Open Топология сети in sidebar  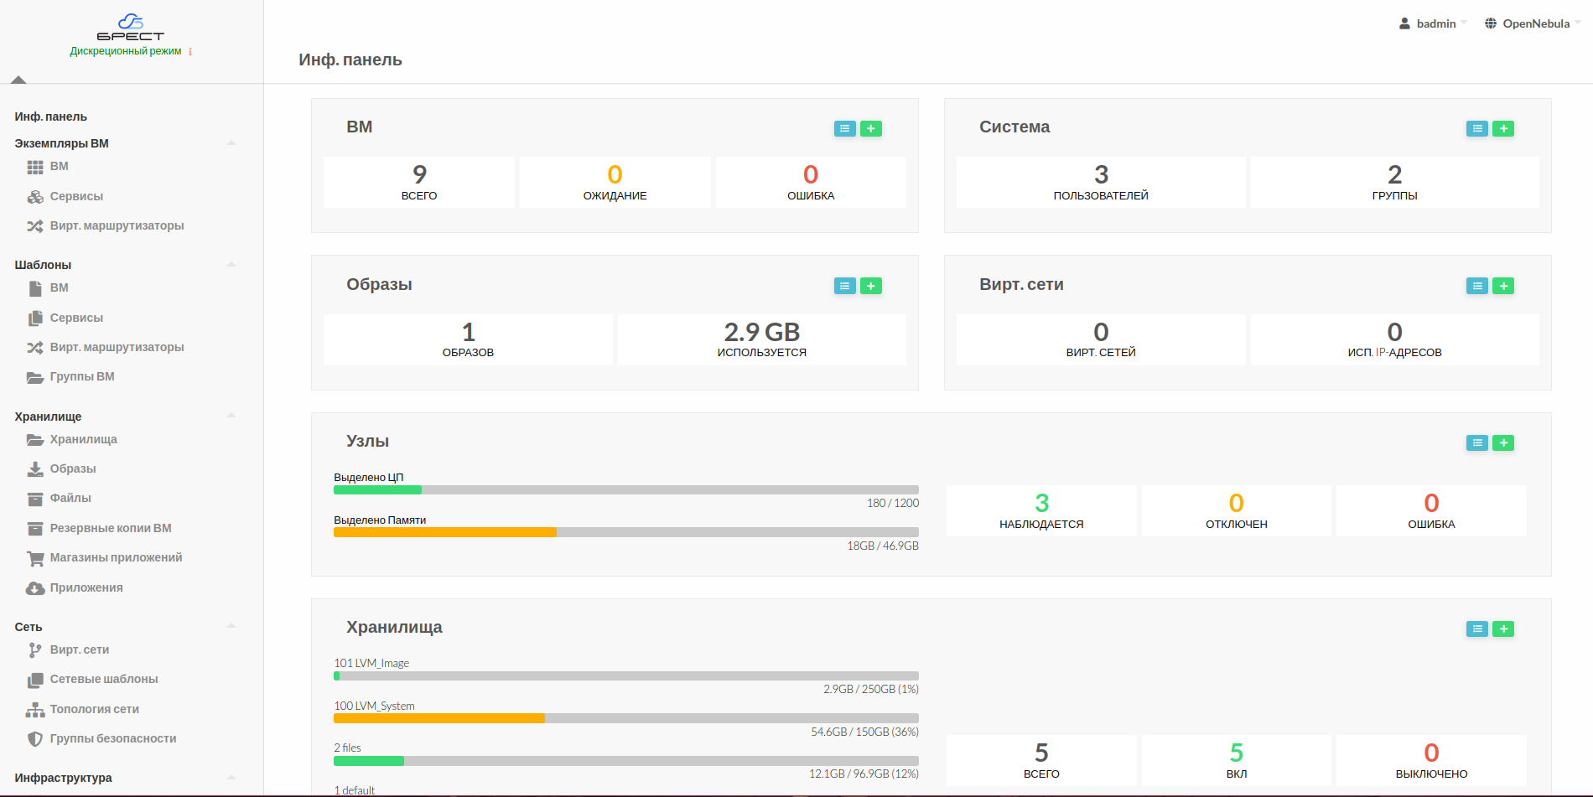click(x=94, y=709)
